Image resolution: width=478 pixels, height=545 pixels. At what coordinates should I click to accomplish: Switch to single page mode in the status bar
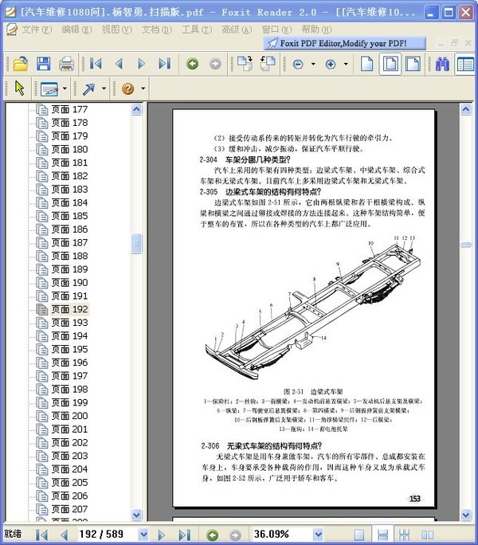(x=360, y=534)
